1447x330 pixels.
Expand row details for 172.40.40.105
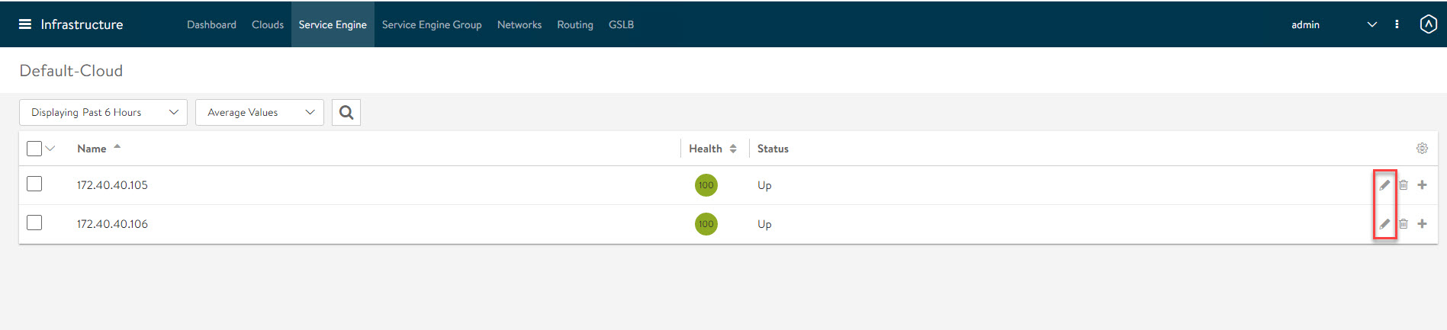point(1422,185)
